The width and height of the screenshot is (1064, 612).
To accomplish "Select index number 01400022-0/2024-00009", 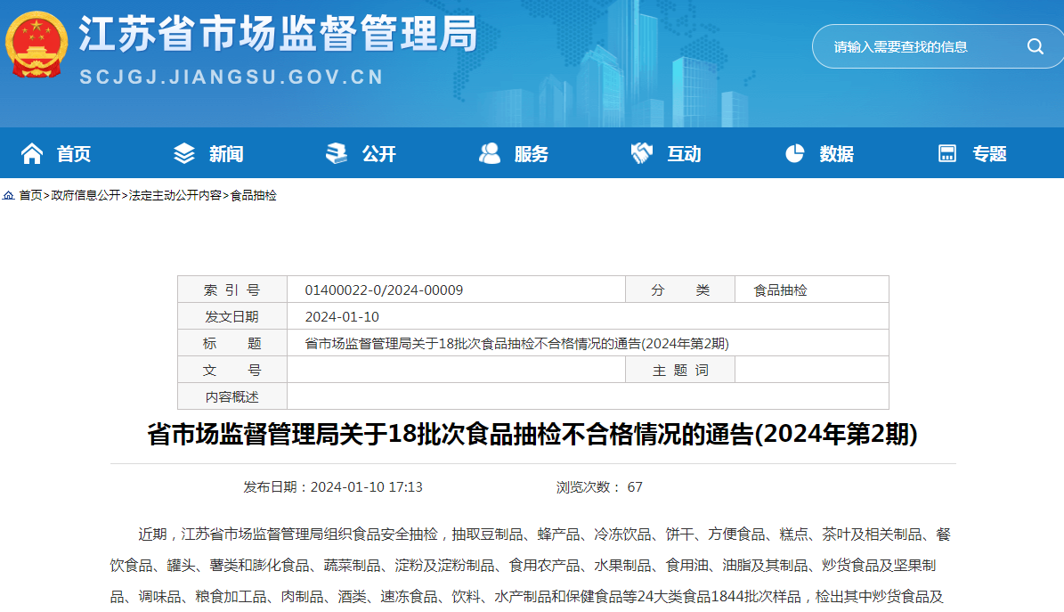I will click(x=384, y=290).
